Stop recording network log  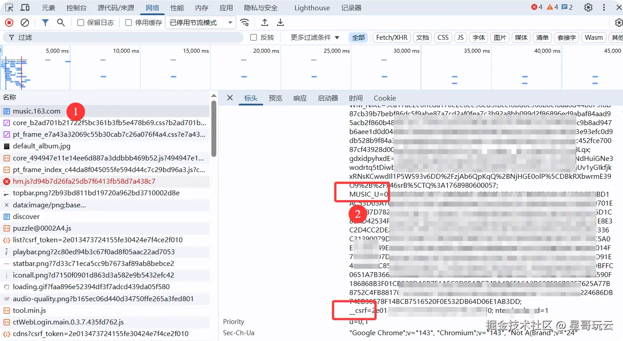pyautogui.click(x=9, y=22)
